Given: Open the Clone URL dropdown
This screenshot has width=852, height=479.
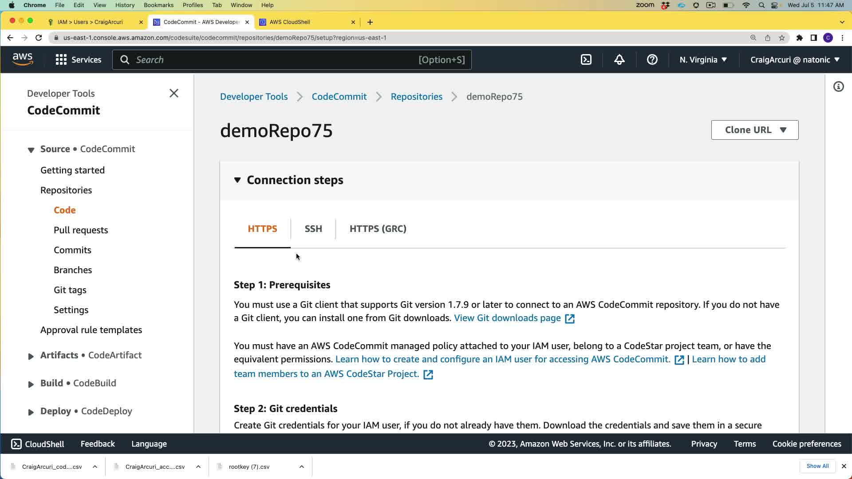Looking at the screenshot, I should (x=754, y=130).
